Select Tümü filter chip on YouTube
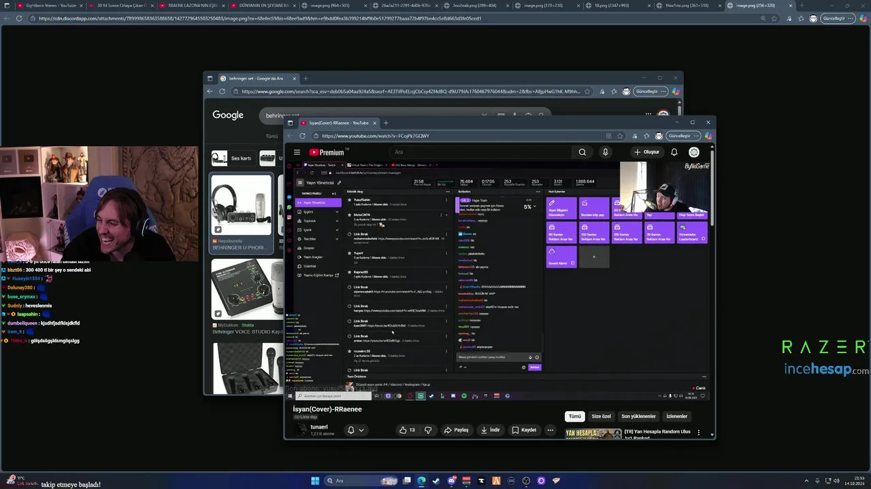This screenshot has height=489, width=871. (575, 416)
